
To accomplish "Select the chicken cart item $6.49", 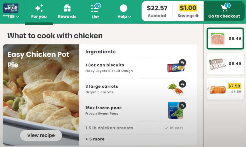I will click(x=225, y=38).
